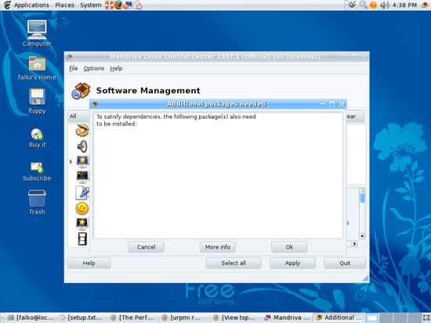Cancel the additional packages dialog
The height and width of the screenshot is (323, 431).
pyautogui.click(x=147, y=247)
